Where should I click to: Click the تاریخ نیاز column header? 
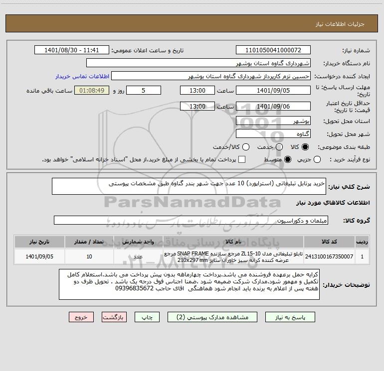point(39,242)
